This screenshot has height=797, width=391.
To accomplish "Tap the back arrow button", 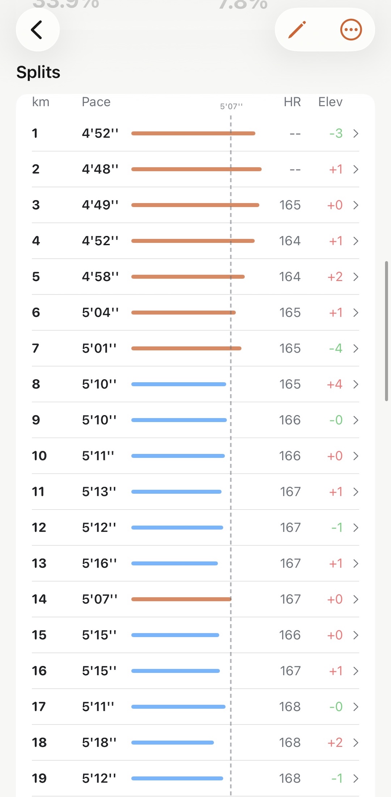I will pyautogui.click(x=37, y=30).
